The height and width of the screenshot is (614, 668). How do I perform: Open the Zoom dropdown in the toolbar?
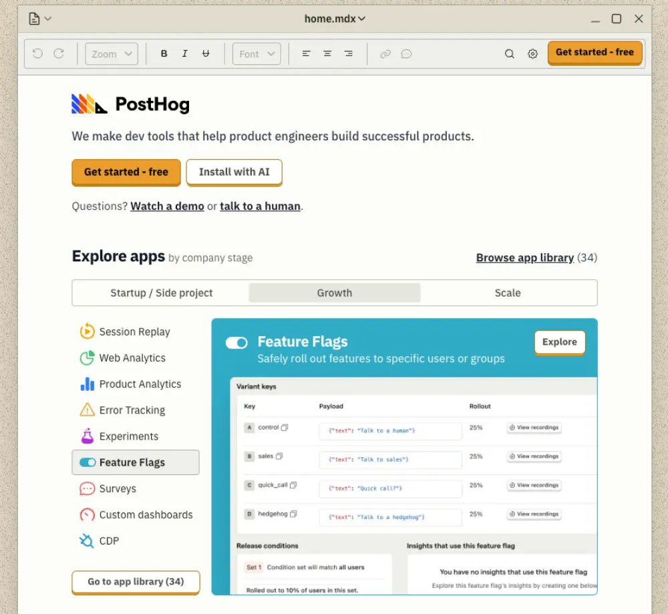[x=111, y=53]
